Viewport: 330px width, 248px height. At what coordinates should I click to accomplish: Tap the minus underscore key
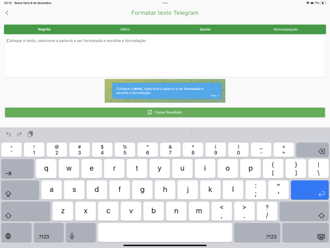pyautogui.click(x=261, y=150)
